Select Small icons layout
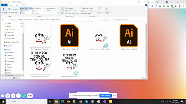This screenshot has height=104, width=186. pos(24,11)
